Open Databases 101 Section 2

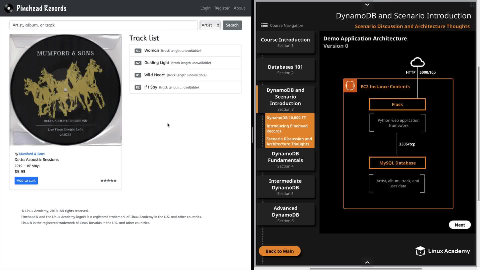coord(285,69)
